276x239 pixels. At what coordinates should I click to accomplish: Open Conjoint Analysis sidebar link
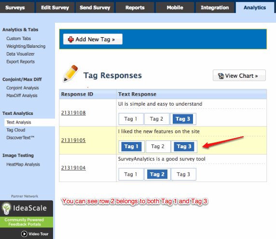tap(23, 88)
